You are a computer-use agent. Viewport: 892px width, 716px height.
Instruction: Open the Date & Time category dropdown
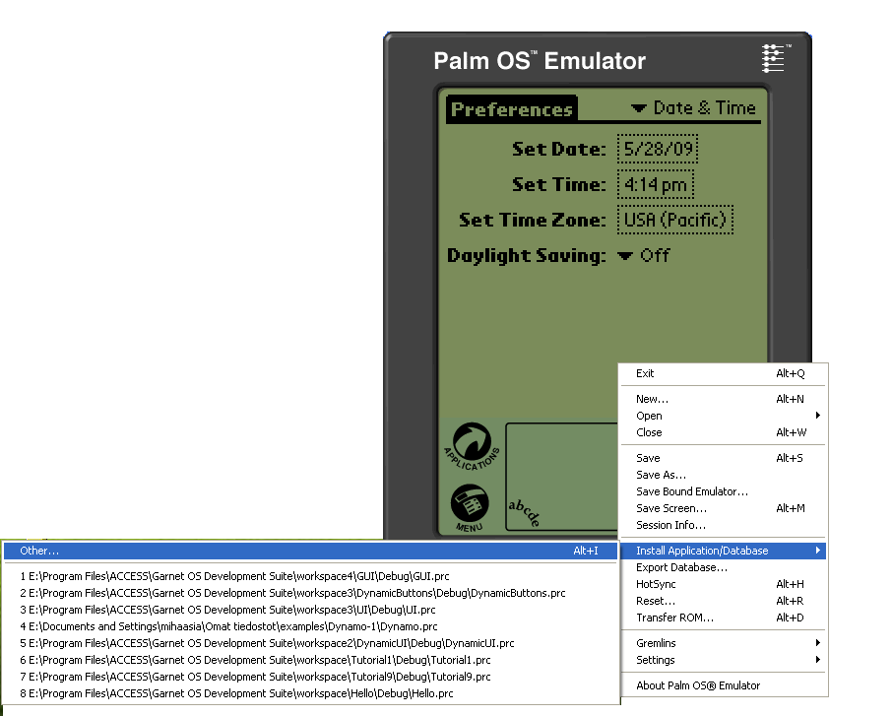[693, 108]
